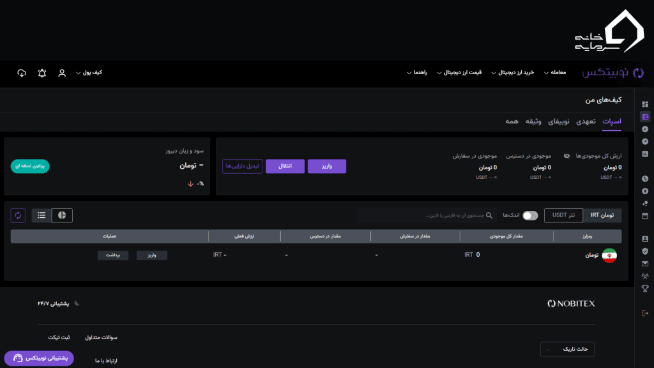Select the تتر USDT currency option

(563, 215)
